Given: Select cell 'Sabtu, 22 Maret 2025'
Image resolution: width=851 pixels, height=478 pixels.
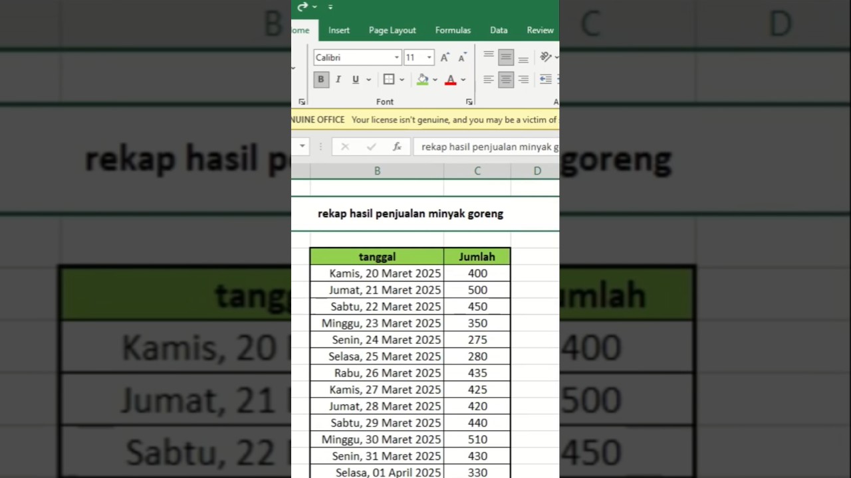Looking at the screenshot, I should coord(377,307).
